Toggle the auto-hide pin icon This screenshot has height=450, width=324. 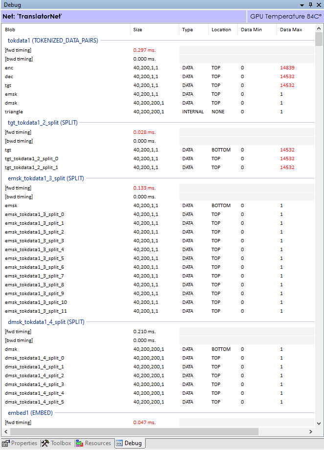click(310, 5)
